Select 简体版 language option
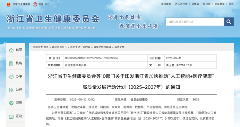Image resolution: width=240 pixels, height=127 pixels. [x=195, y=4]
